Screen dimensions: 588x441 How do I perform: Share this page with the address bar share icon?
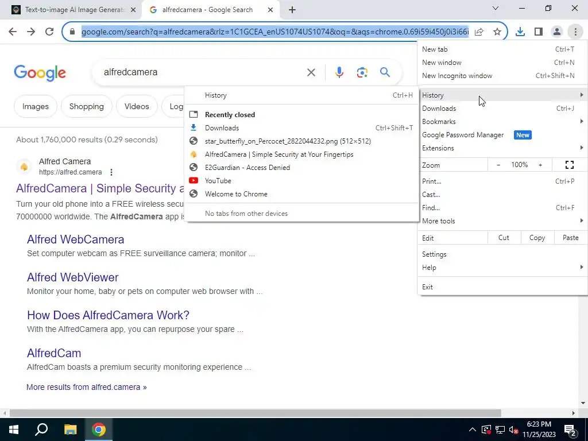[x=479, y=32]
